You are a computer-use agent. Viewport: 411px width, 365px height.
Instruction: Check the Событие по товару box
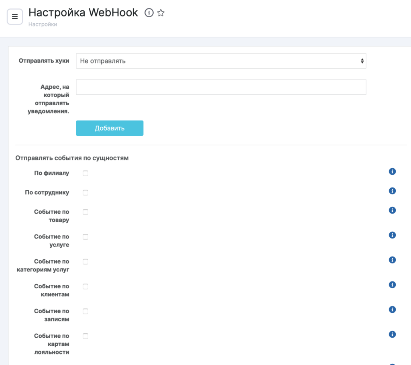click(85, 212)
